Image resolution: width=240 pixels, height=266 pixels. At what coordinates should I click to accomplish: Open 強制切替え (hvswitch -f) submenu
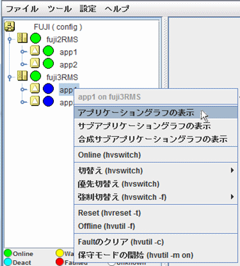click(156, 197)
